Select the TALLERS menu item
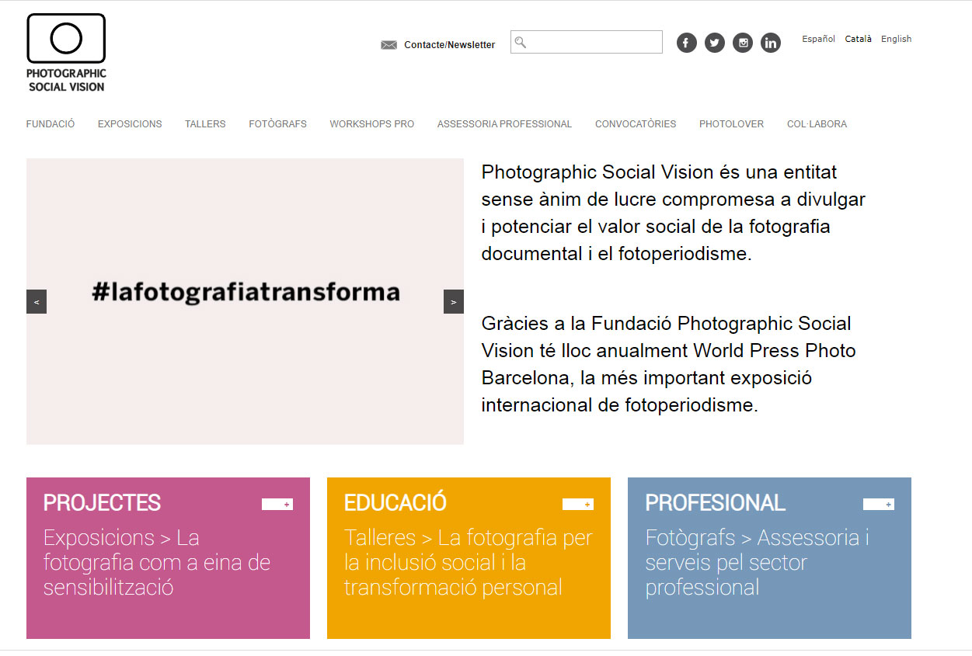 [x=204, y=123]
